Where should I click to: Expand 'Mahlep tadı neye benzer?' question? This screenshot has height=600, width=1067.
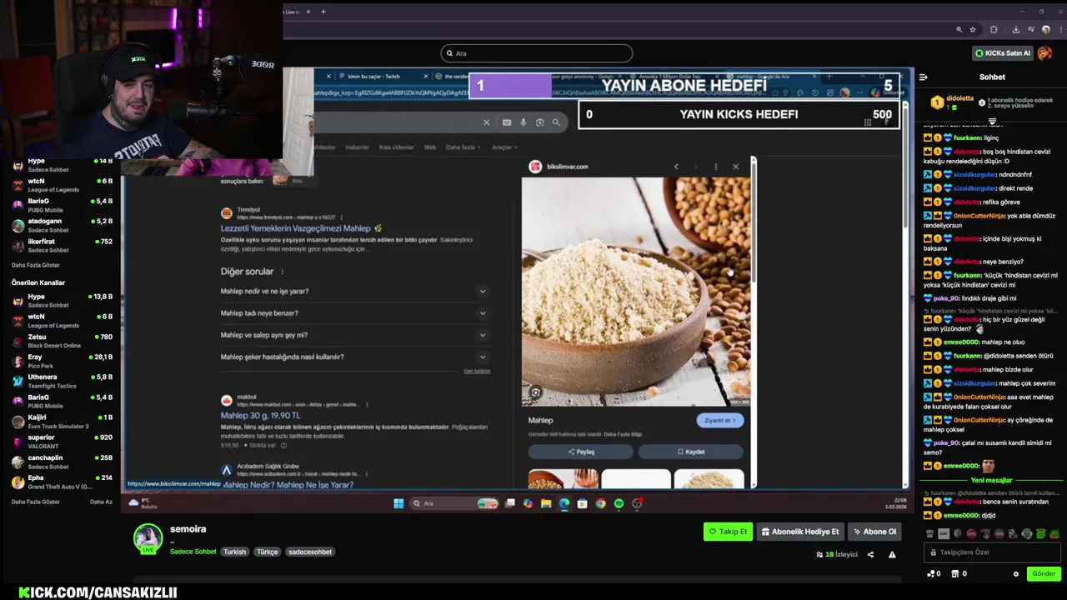point(354,313)
